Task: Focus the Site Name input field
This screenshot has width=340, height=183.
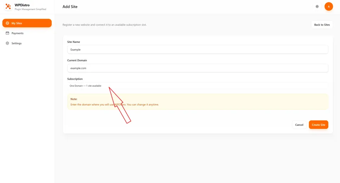Action: click(198, 50)
